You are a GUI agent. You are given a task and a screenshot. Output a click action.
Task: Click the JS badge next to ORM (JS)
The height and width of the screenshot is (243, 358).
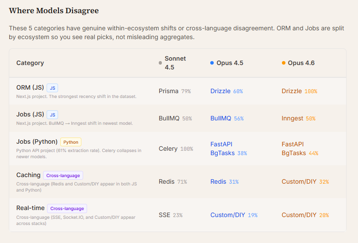click(52, 88)
